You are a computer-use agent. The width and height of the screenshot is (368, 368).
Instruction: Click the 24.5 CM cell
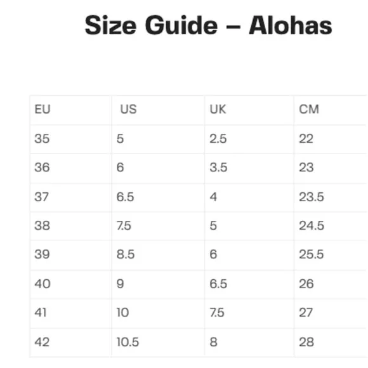coord(331,226)
